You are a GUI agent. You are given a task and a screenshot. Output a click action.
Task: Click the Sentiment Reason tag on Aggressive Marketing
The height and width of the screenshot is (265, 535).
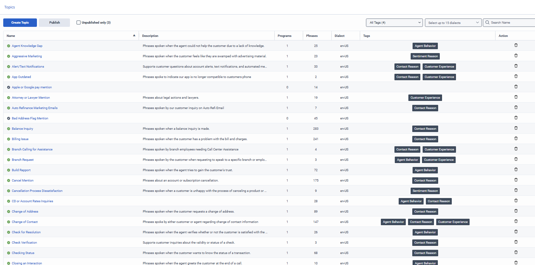coord(425,56)
